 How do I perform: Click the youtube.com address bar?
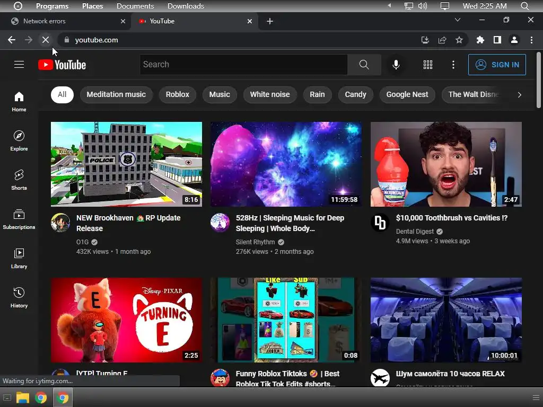click(x=239, y=40)
